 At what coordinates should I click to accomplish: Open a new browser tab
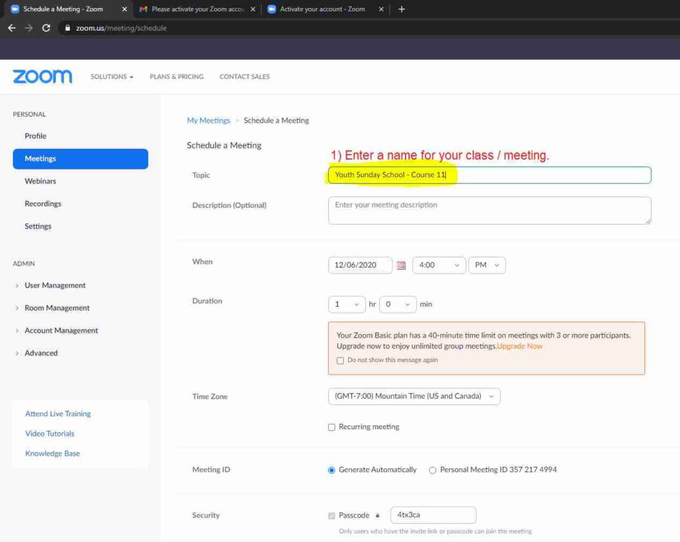pos(402,9)
